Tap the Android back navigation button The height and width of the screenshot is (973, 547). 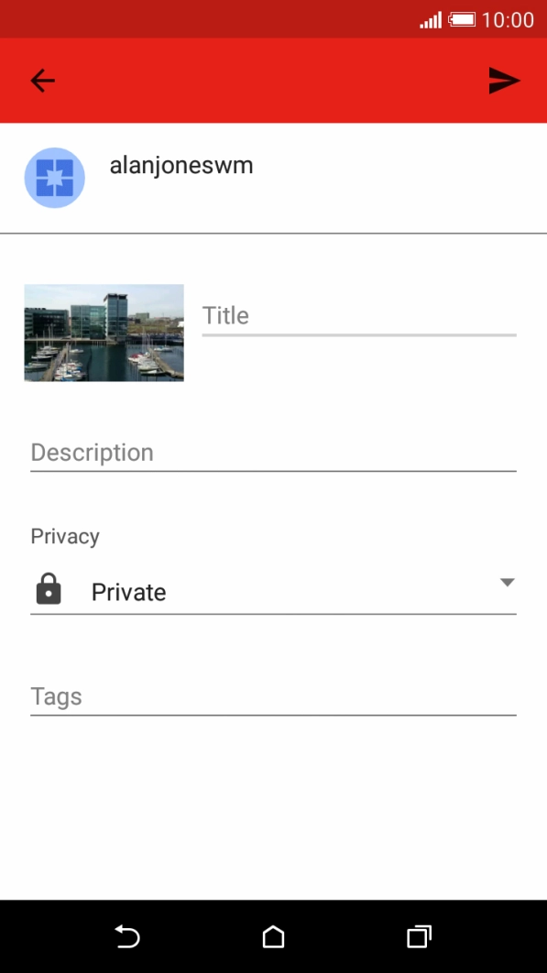(x=127, y=935)
